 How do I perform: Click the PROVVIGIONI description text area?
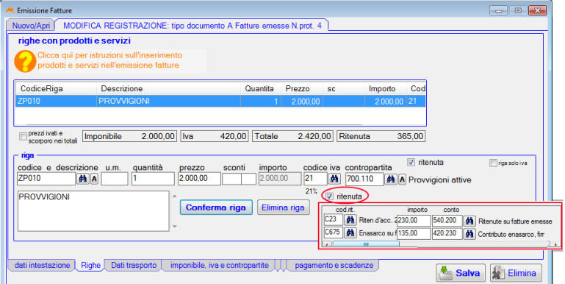pos(93,211)
